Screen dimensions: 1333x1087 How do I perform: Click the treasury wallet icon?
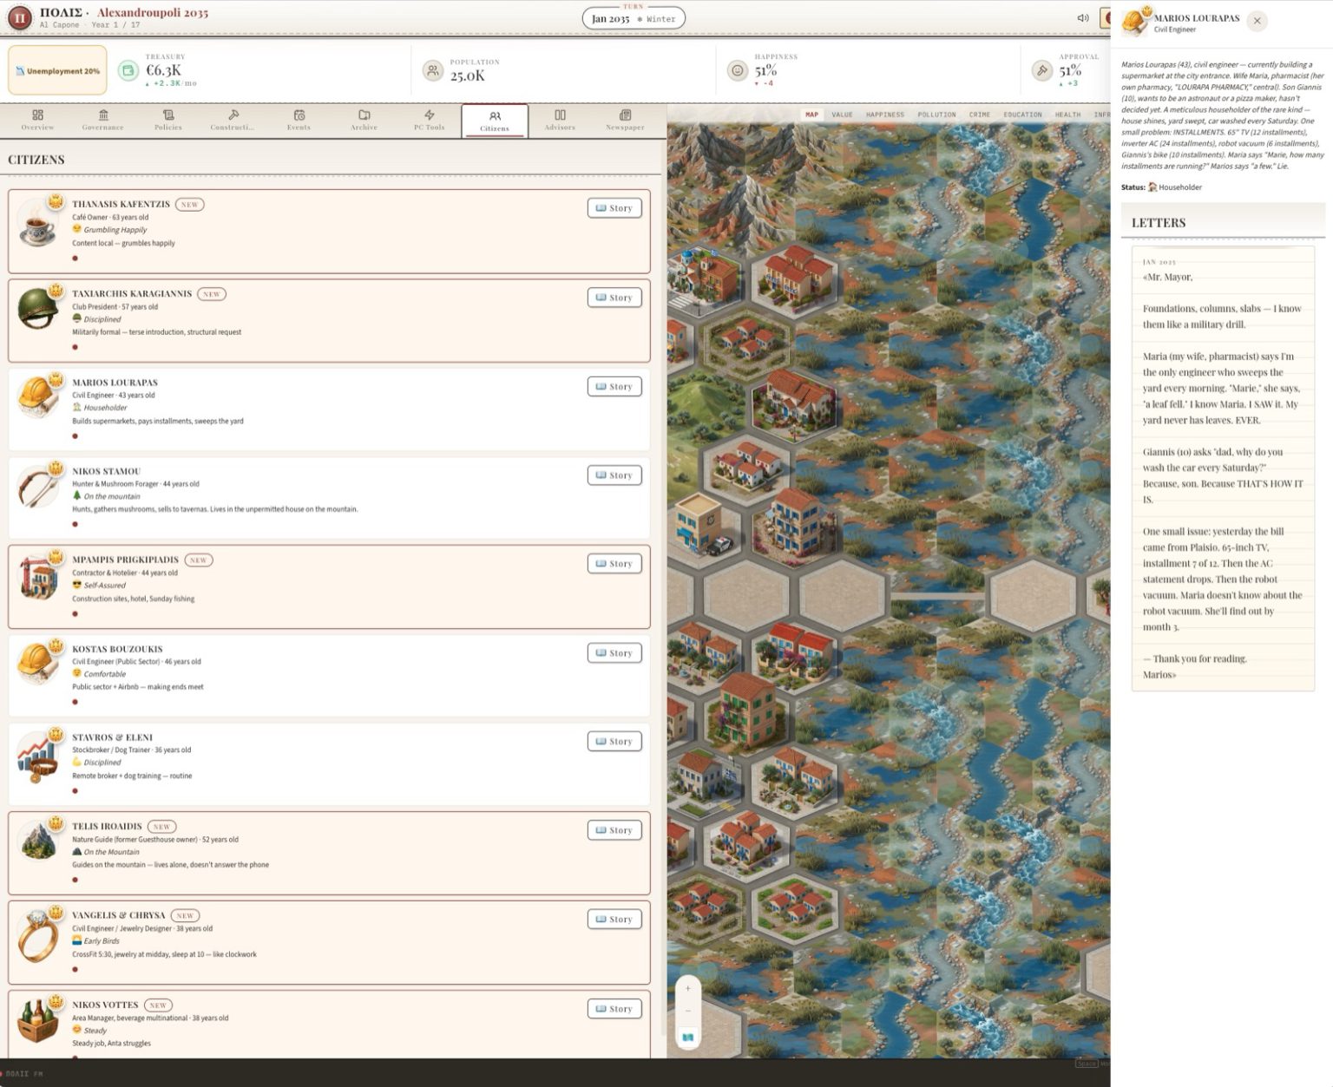click(x=128, y=71)
